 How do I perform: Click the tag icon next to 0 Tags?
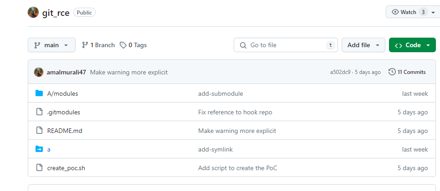(x=123, y=45)
